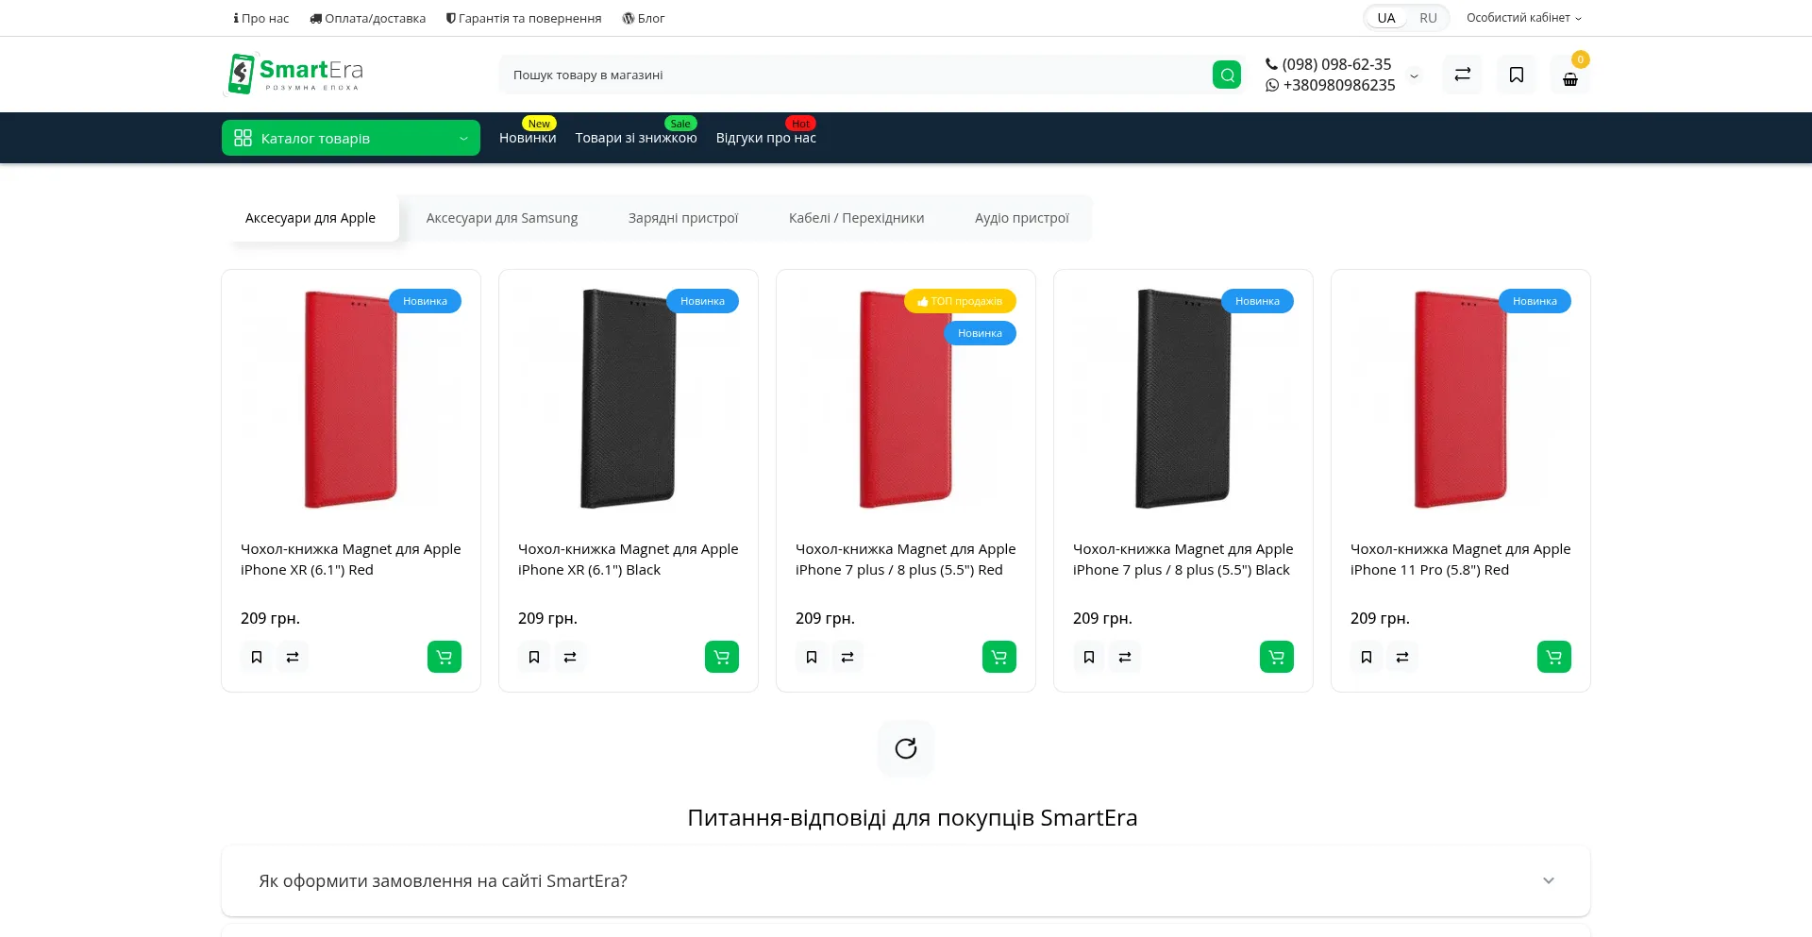The height and width of the screenshot is (937, 1812).
Task: Visit the Блог link
Action: click(x=644, y=18)
